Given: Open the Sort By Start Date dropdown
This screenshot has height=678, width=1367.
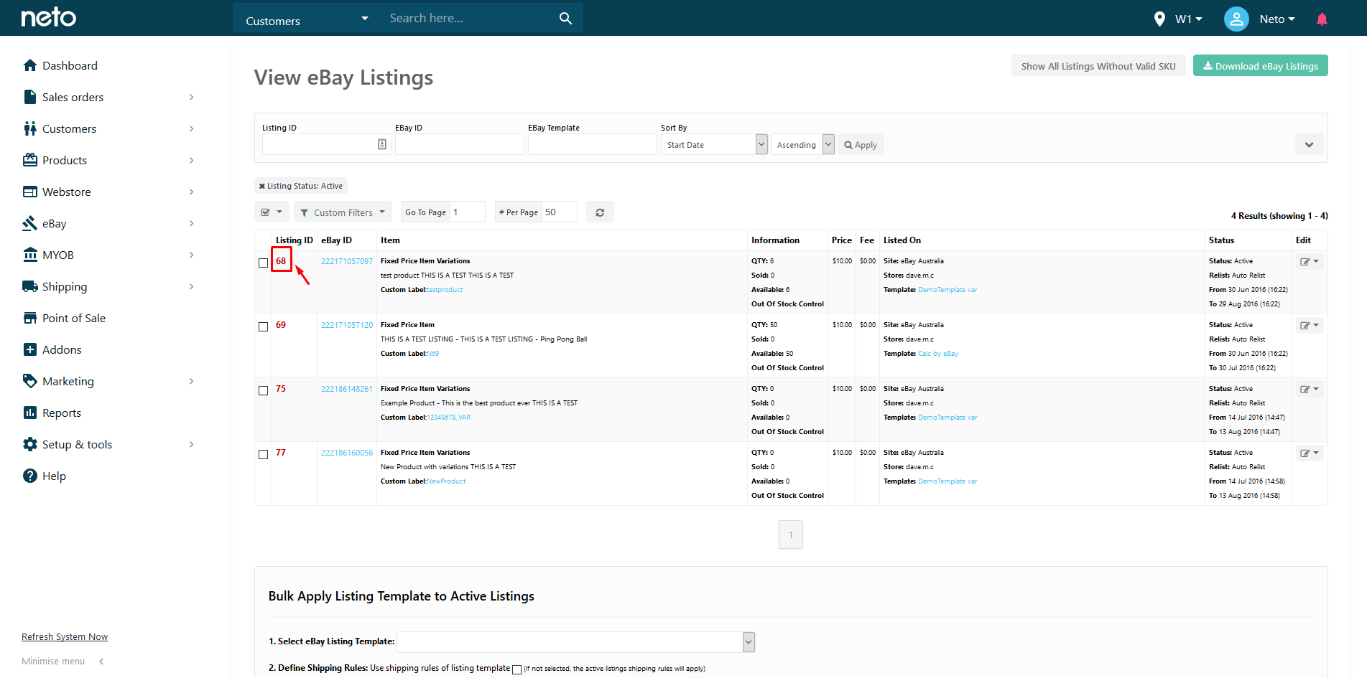Looking at the screenshot, I should tap(714, 144).
